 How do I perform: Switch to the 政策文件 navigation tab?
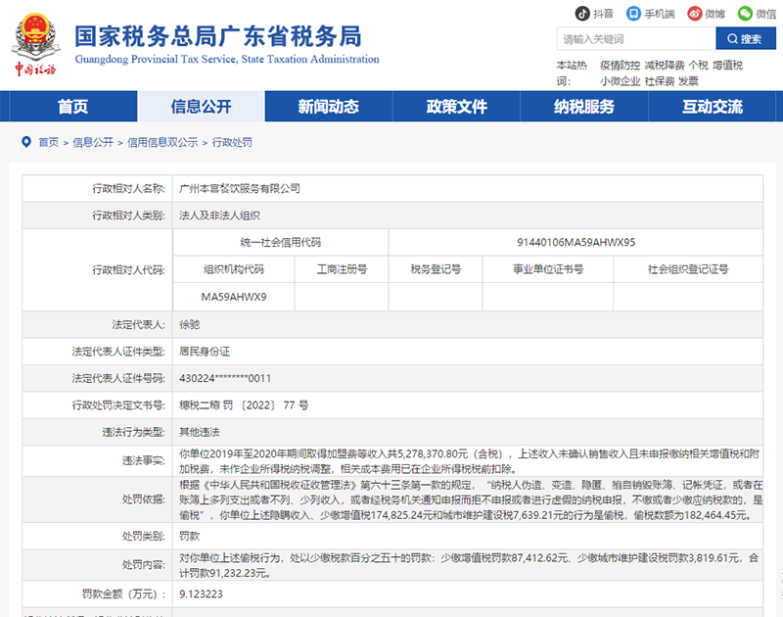(456, 107)
